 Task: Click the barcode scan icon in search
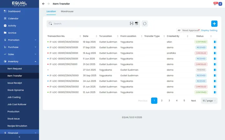pos(132,23)
